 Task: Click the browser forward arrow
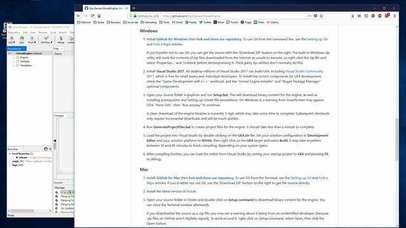point(86,16)
